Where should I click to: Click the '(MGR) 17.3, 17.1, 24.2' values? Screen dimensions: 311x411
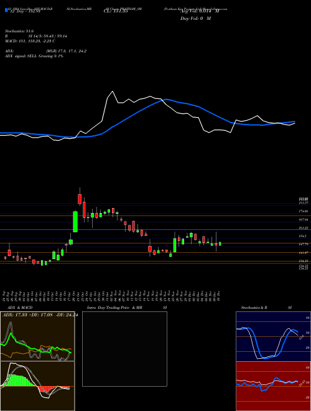click(66, 51)
